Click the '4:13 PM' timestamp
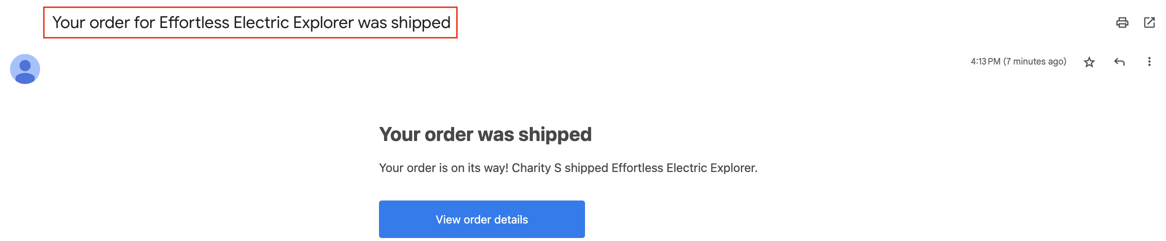1166x241 pixels. click(985, 61)
